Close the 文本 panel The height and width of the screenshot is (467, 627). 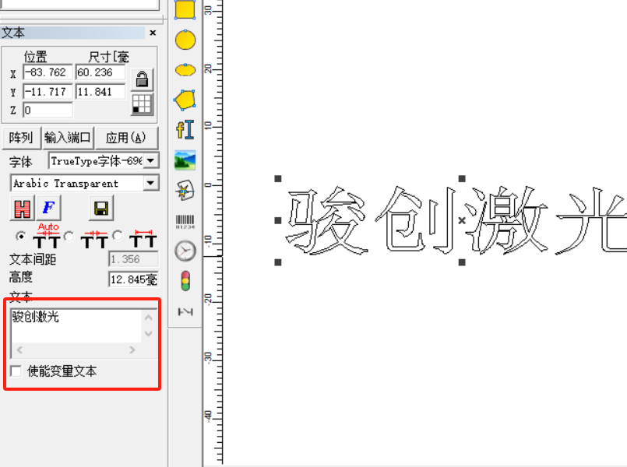(x=153, y=33)
